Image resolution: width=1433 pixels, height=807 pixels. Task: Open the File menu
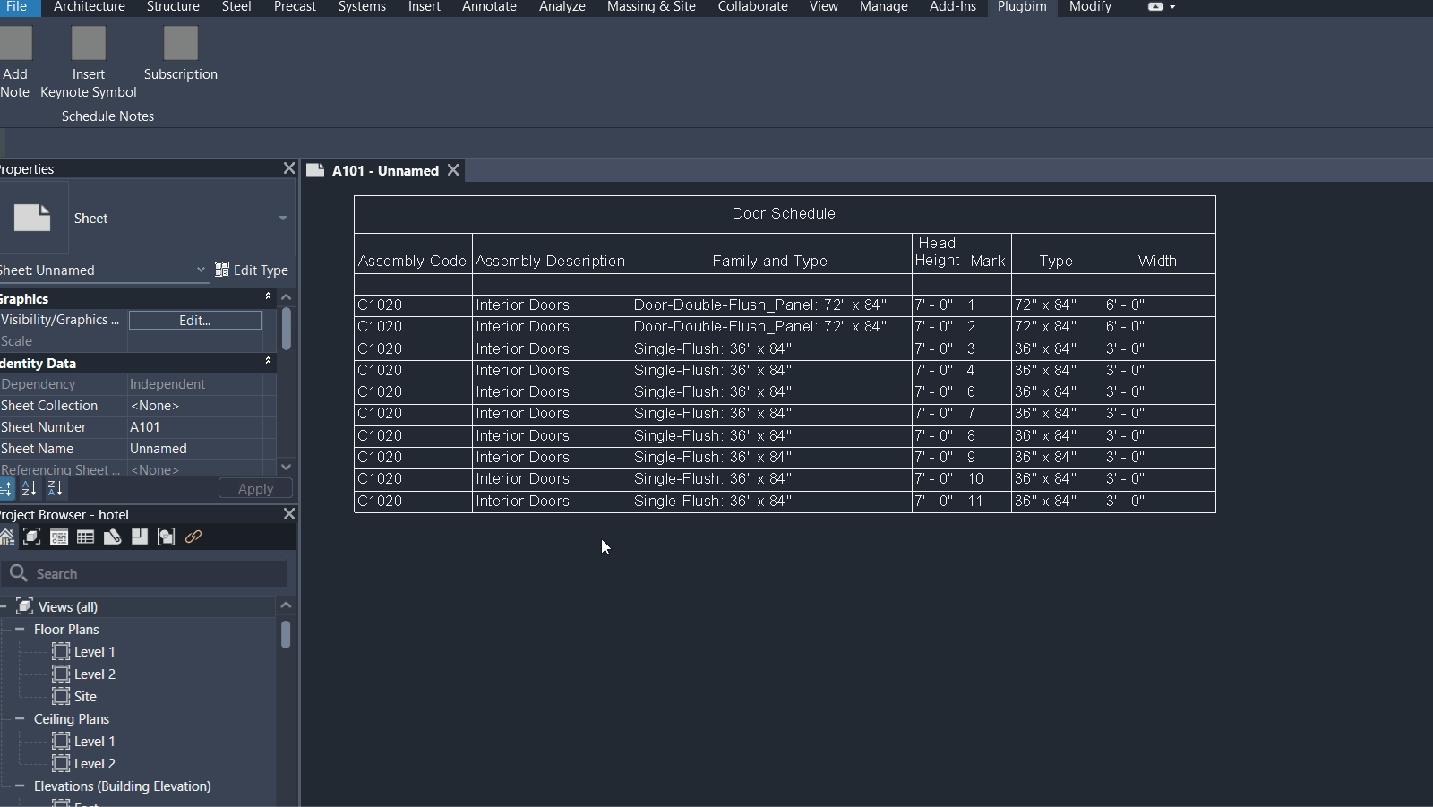[16, 6]
